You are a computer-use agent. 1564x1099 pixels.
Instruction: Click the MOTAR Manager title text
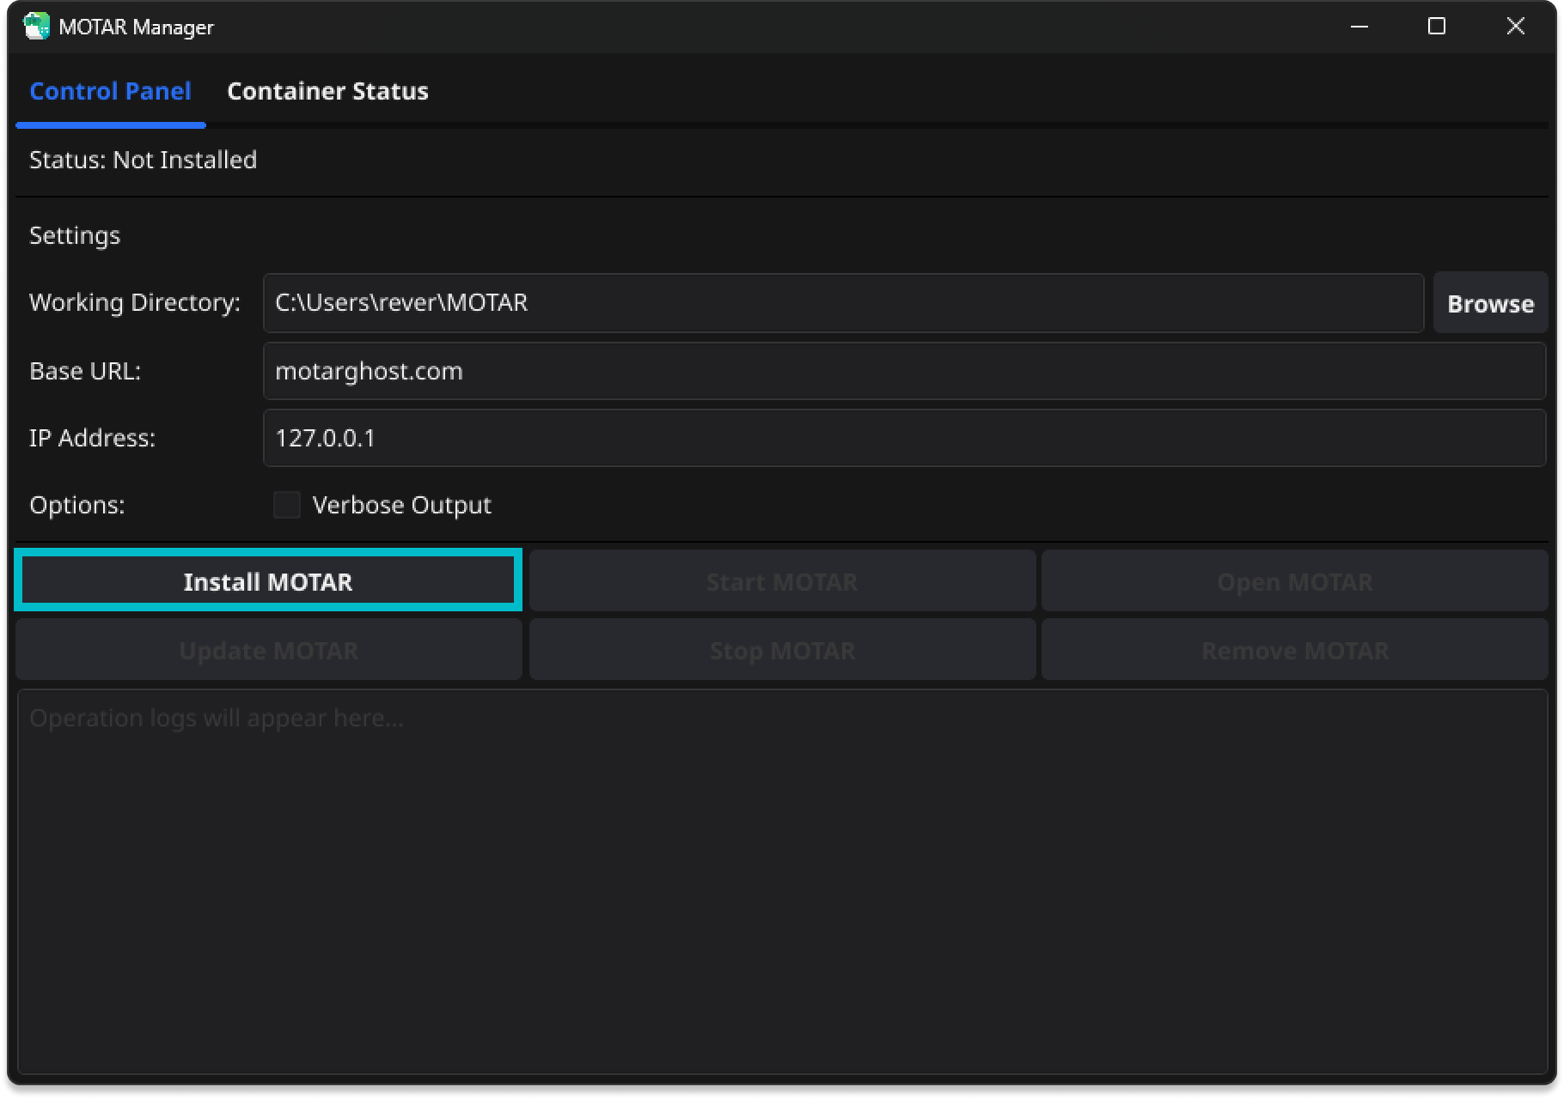(136, 27)
